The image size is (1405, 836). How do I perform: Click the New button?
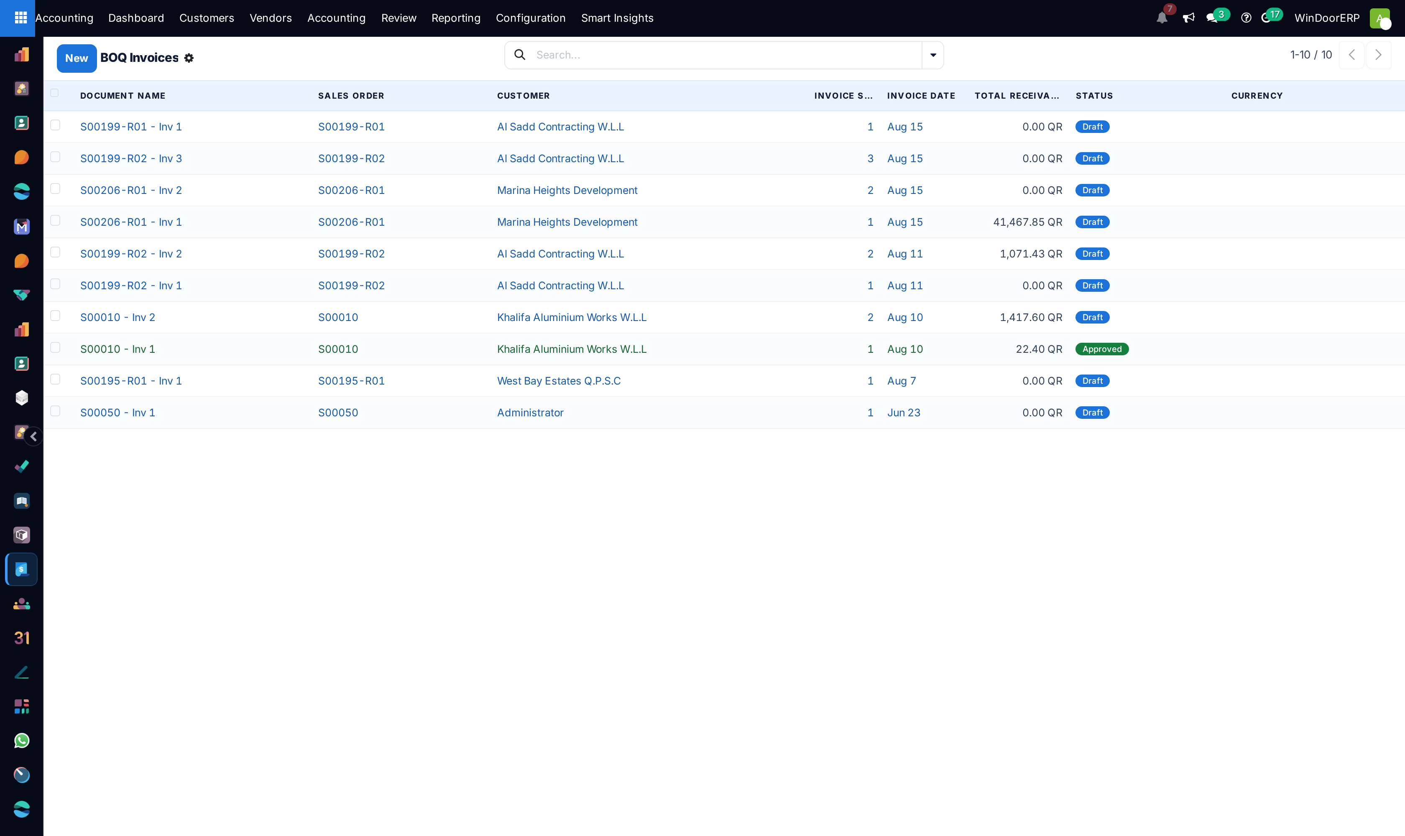(x=77, y=58)
